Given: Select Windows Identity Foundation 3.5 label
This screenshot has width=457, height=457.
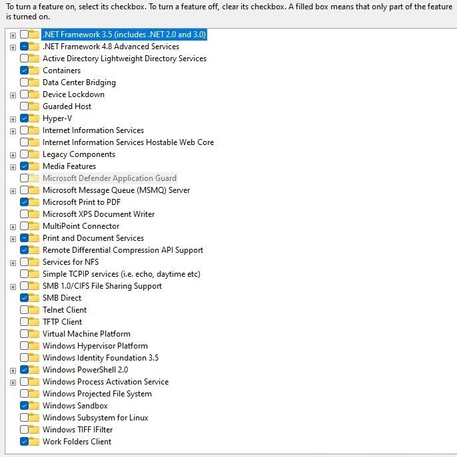Looking at the screenshot, I should click(x=101, y=358).
